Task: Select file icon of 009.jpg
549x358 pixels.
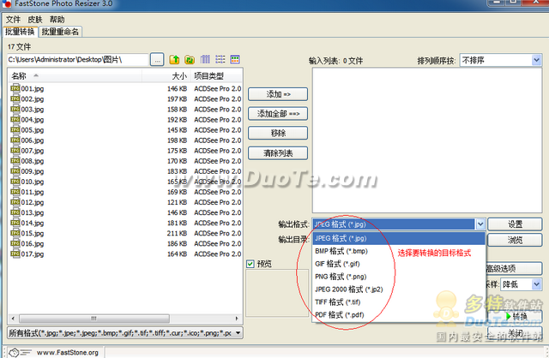Action: [15, 171]
